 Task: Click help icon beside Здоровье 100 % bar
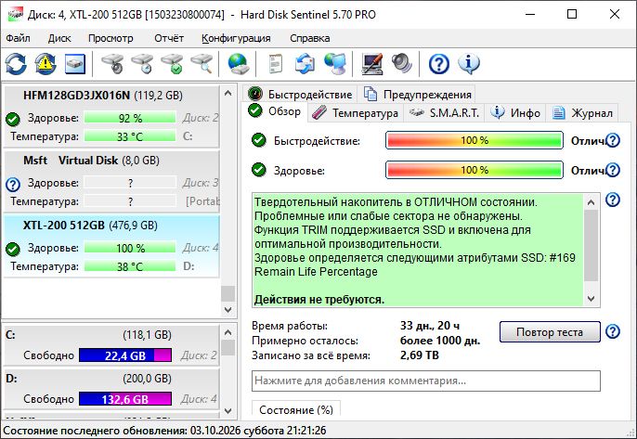pyautogui.click(x=613, y=170)
